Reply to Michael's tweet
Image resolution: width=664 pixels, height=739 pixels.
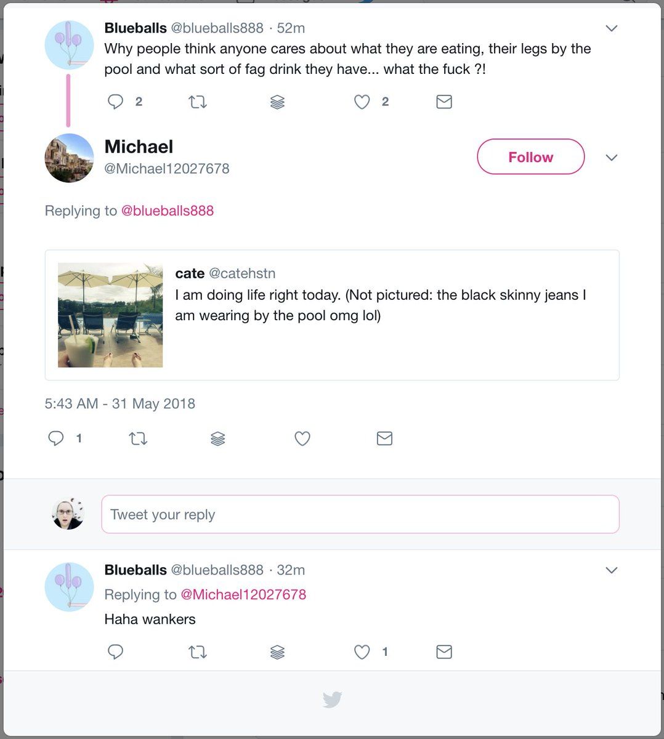pos(56,438)
